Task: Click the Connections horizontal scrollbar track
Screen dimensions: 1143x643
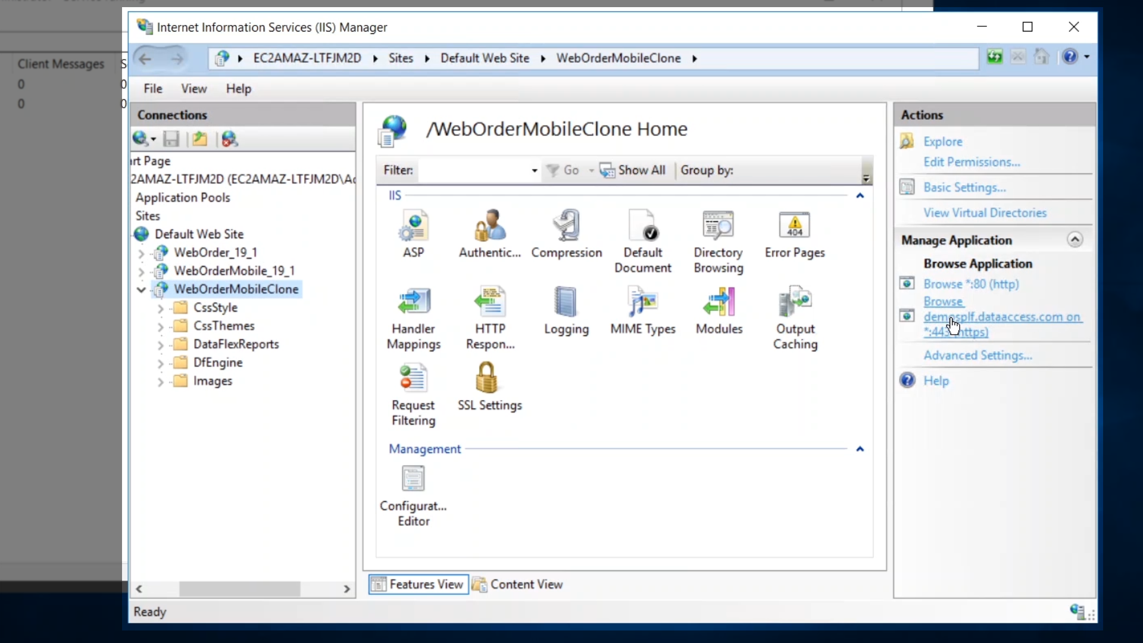Action: click(x=321, y=589)
